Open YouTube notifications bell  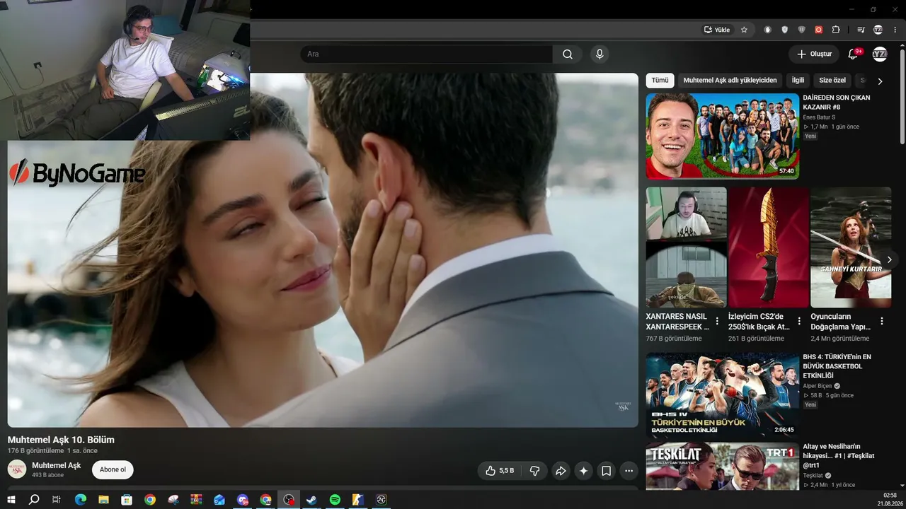coord(853,54)
